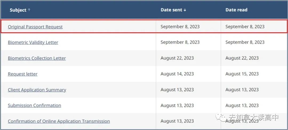Sort messages by the Subject header
This screenshot has width=288, height=130.
pos(18,10)
